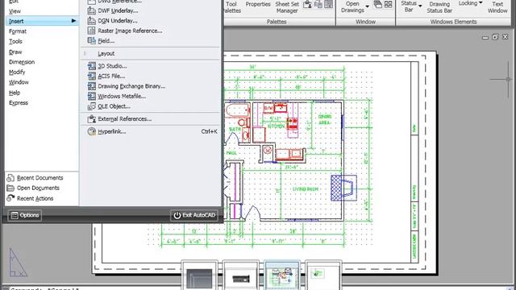Click the power icon on Exit AutoCAD
Screen dimensions: 516x290
pos(177,215)
